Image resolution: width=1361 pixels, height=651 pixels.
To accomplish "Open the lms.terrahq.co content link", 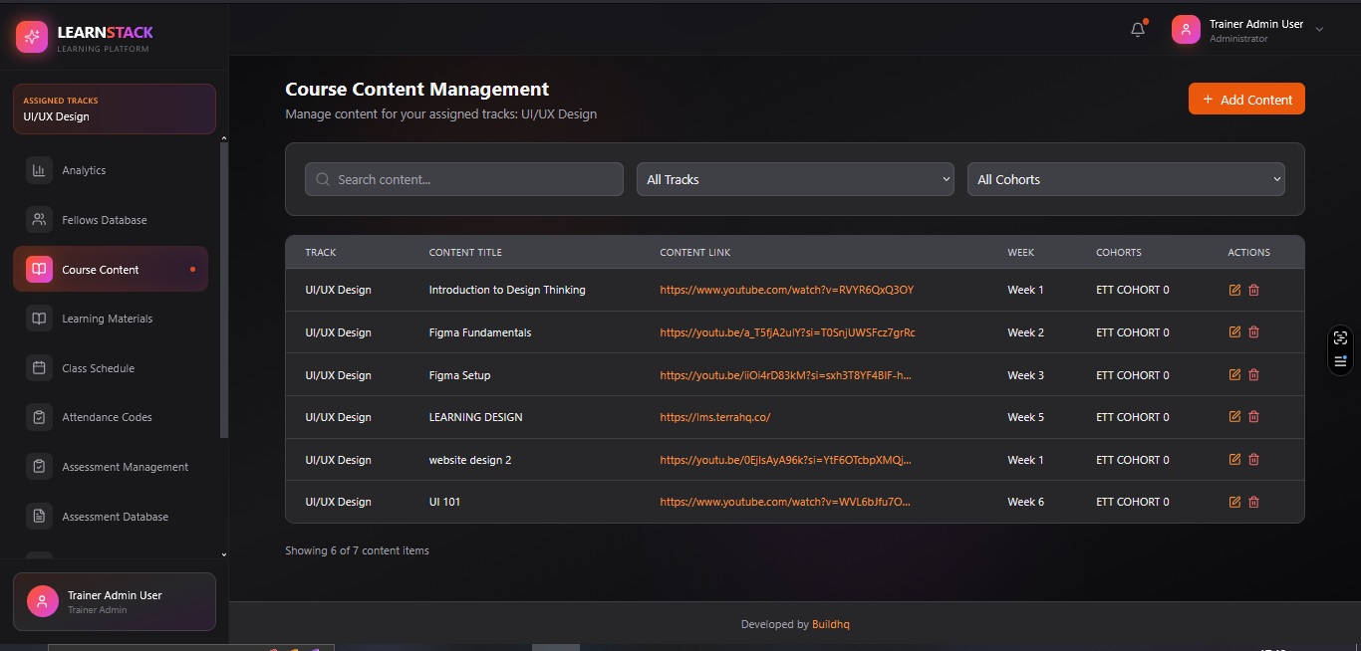I will (x=714, y=417).
